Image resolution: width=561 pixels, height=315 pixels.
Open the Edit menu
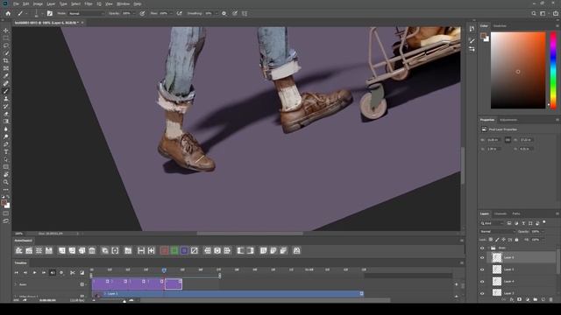click(25, 3)
